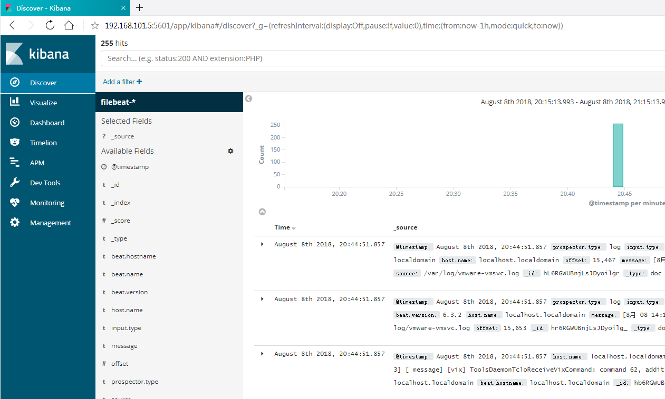Open Management gear in sidebar
Screen dimensions: 665x399
click(15, 223)
